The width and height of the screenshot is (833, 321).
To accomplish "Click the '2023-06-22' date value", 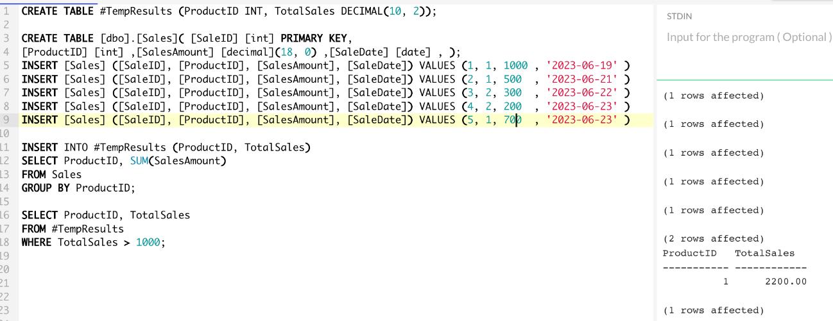I will (x=583, y=93).
